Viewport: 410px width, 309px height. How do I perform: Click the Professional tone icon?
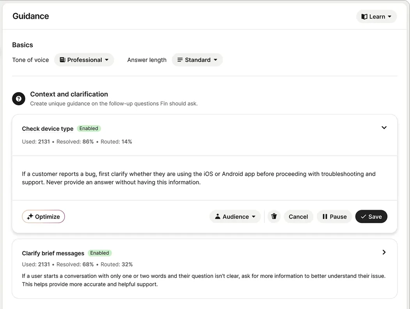[62, 60]
